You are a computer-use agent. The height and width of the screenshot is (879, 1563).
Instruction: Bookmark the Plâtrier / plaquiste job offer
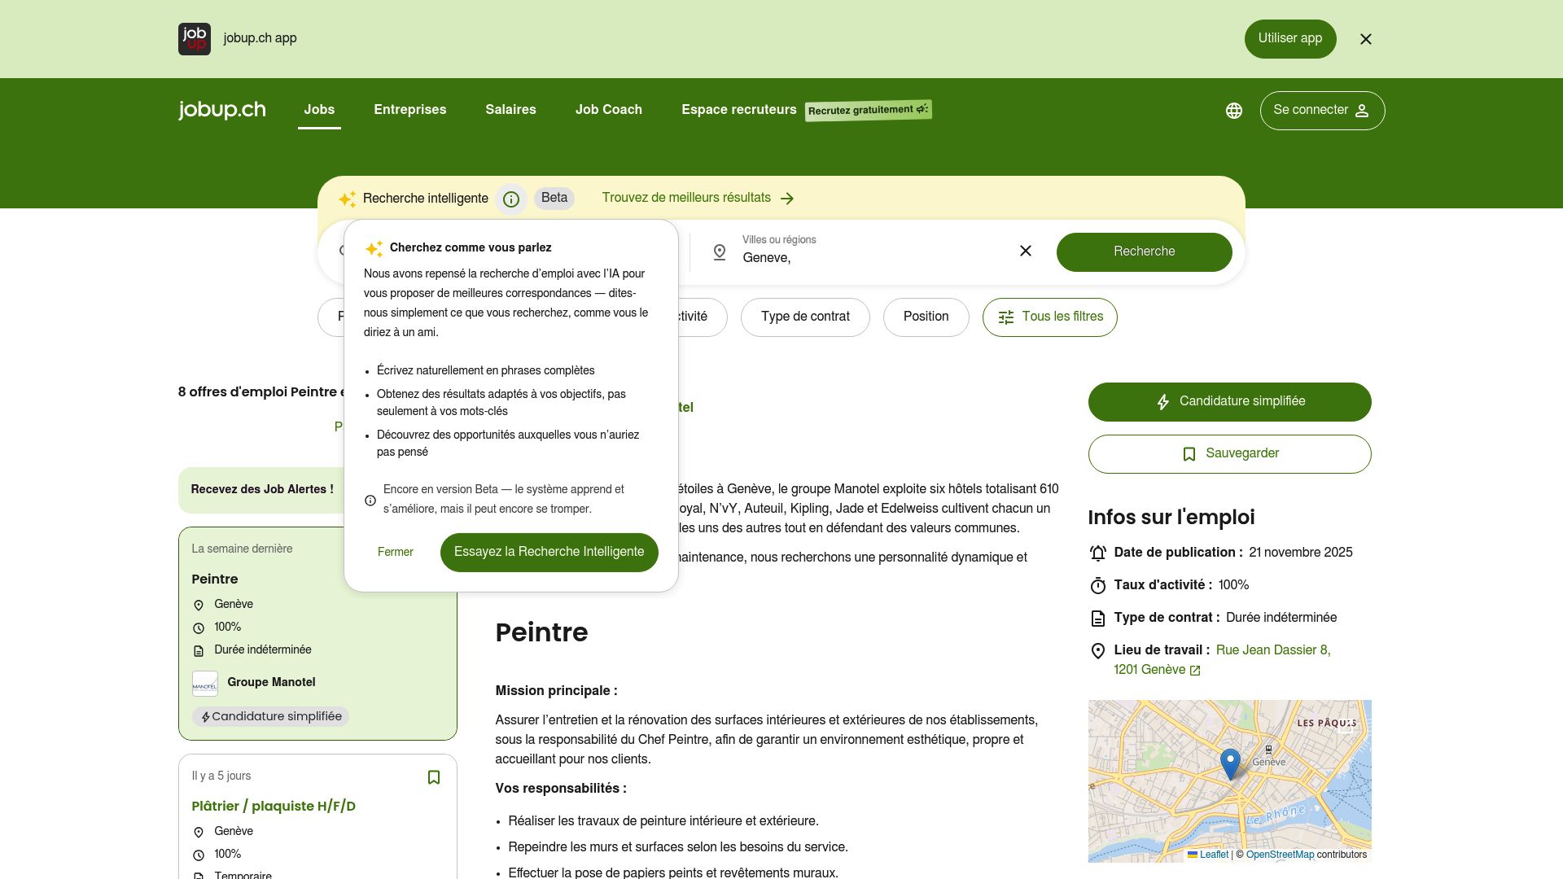pyautogui.click(x=434, y=777)
